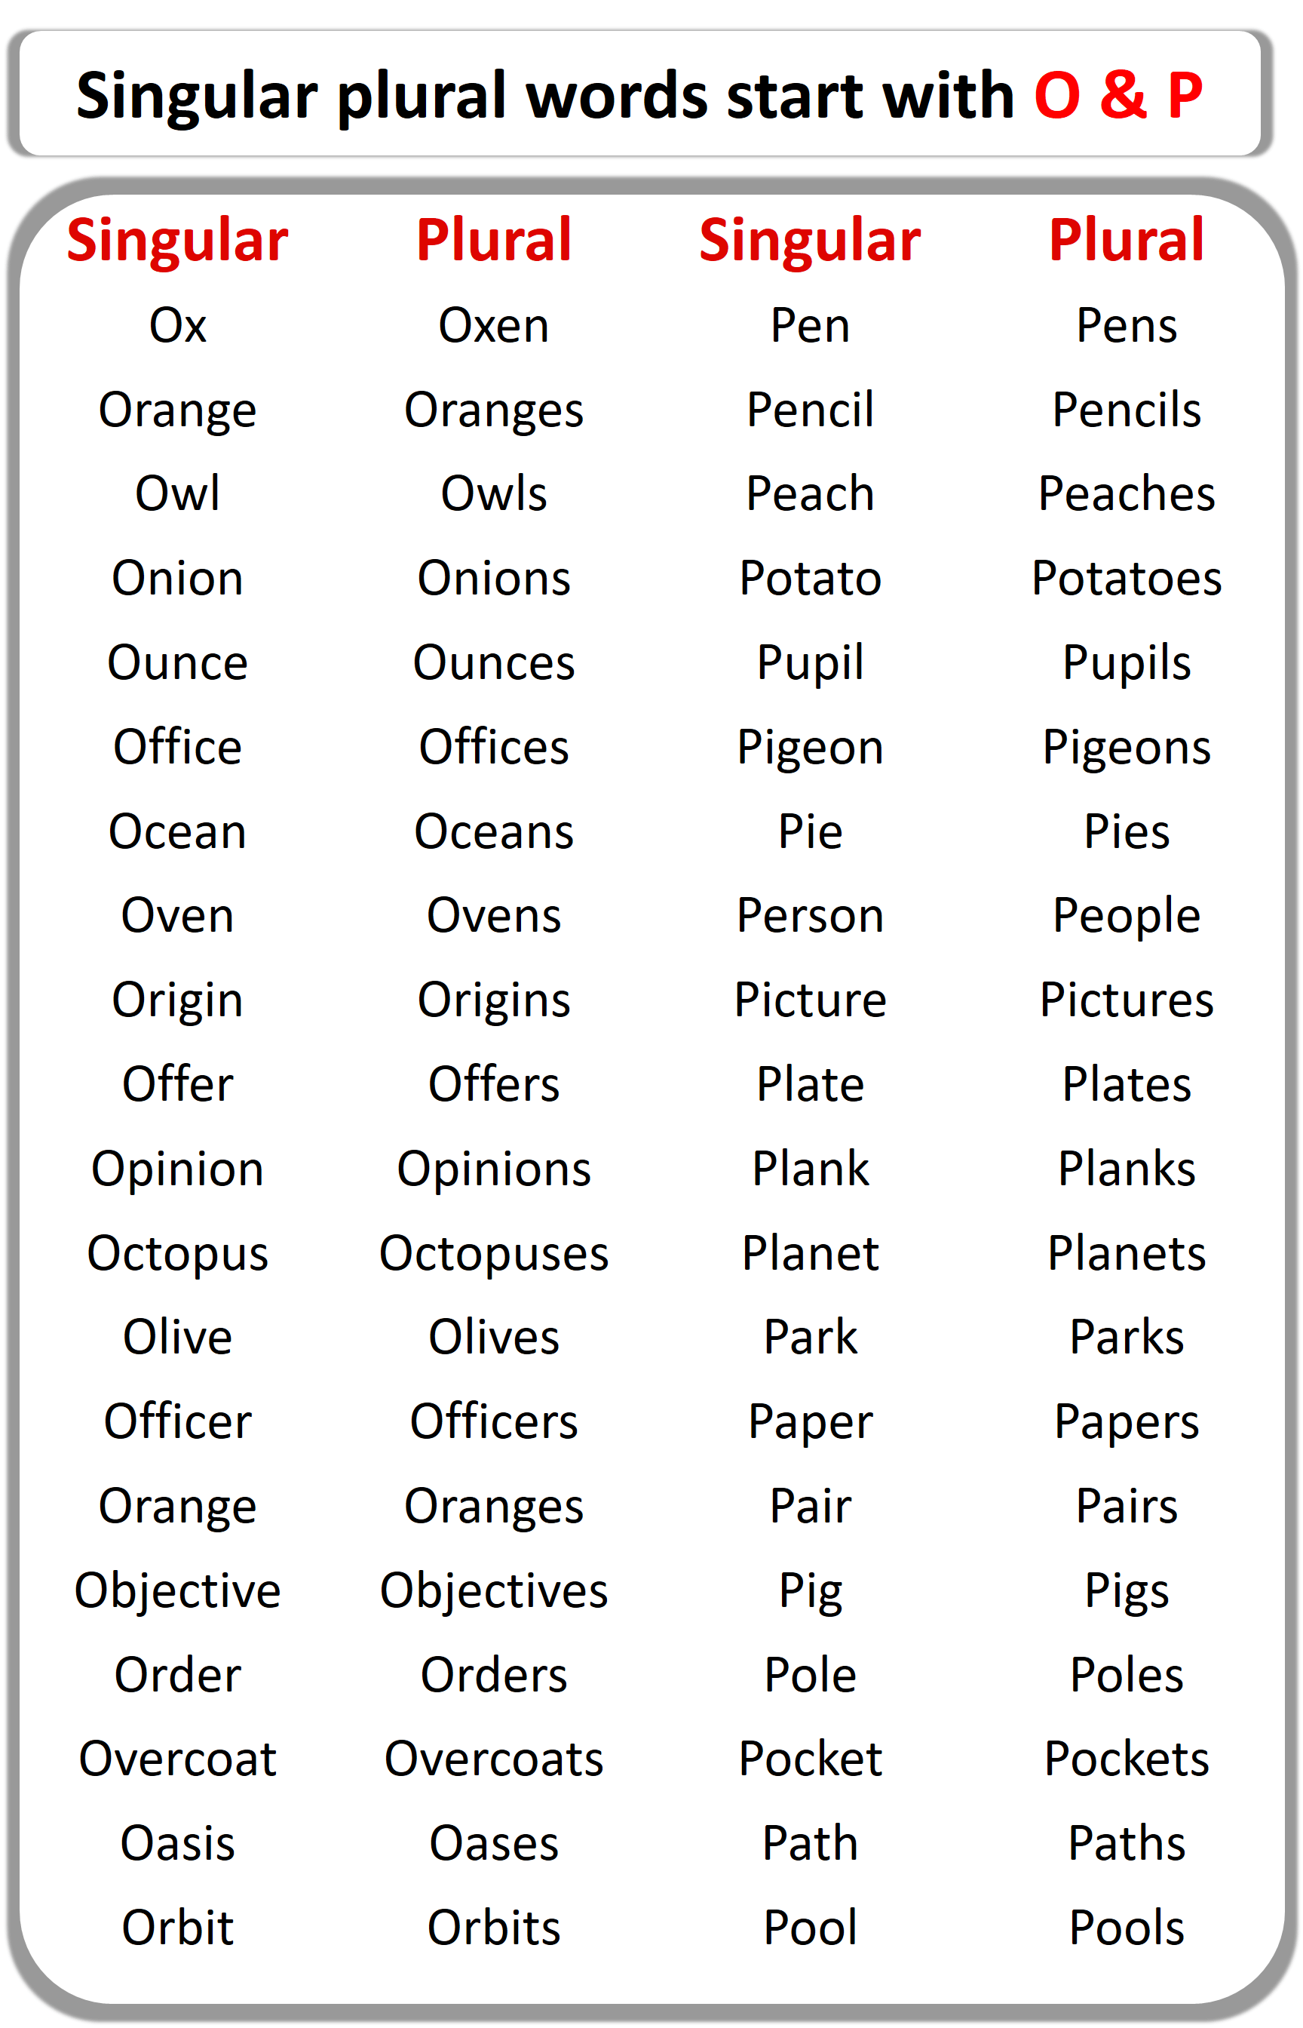This screenshot has height=2028, width=1303.
Task: Click on the word 'Overcoats'
Action: [493, 1759]
